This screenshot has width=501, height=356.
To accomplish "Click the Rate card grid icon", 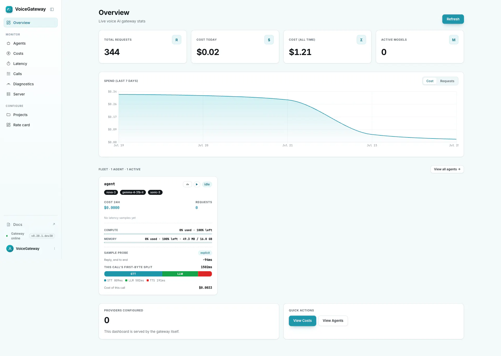I will point(9,125).
